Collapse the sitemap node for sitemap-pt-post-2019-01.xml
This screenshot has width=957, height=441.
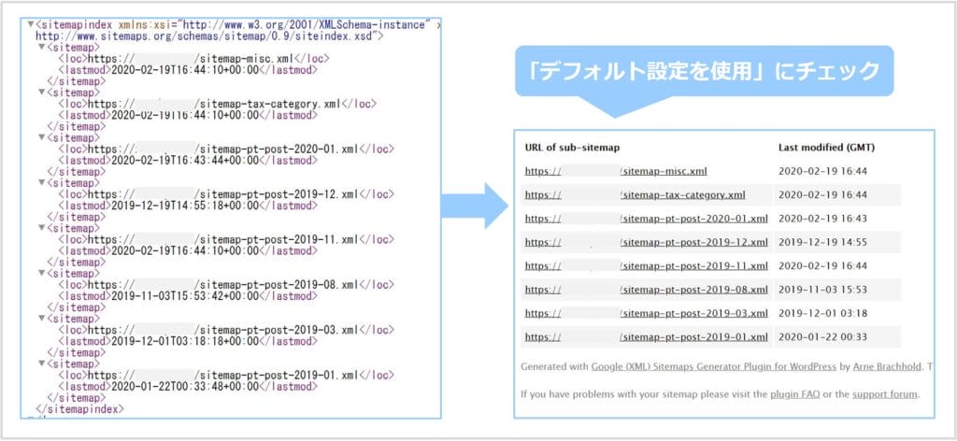(42, 363)
